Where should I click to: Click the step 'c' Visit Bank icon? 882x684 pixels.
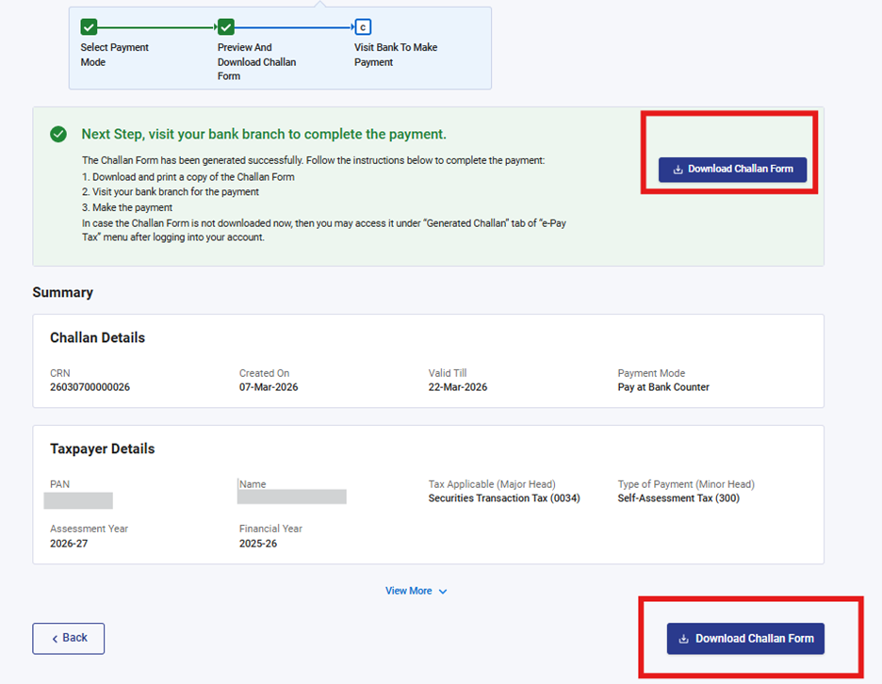363,27
